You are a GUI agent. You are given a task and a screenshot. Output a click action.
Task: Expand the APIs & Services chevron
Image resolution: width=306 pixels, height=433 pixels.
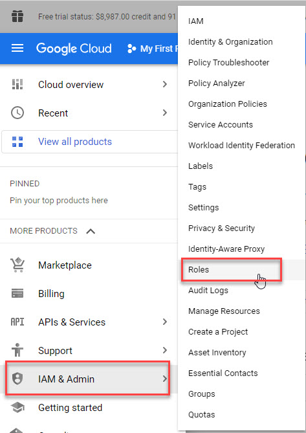(x=165, y=322)
